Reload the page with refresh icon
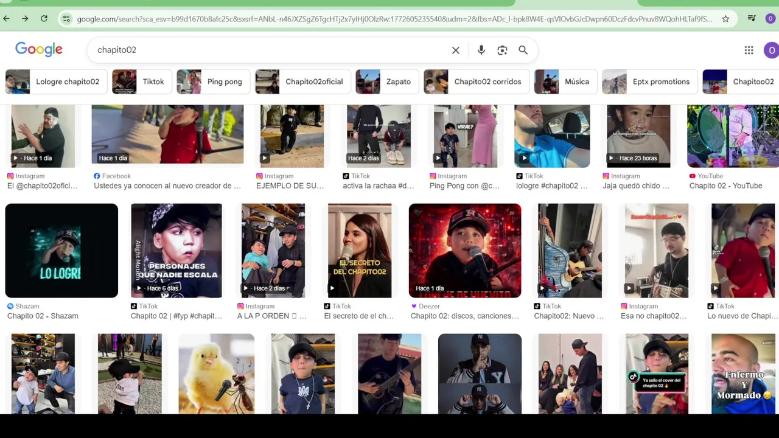Image resolution: width=779 pixels, height=438 pixels. 44,19
